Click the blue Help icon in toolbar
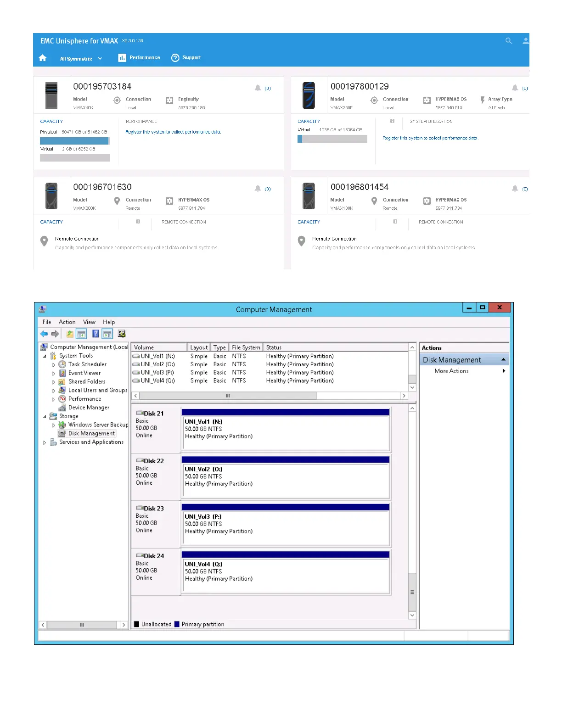This screenshot has width=562, height=727. [96, 334]
